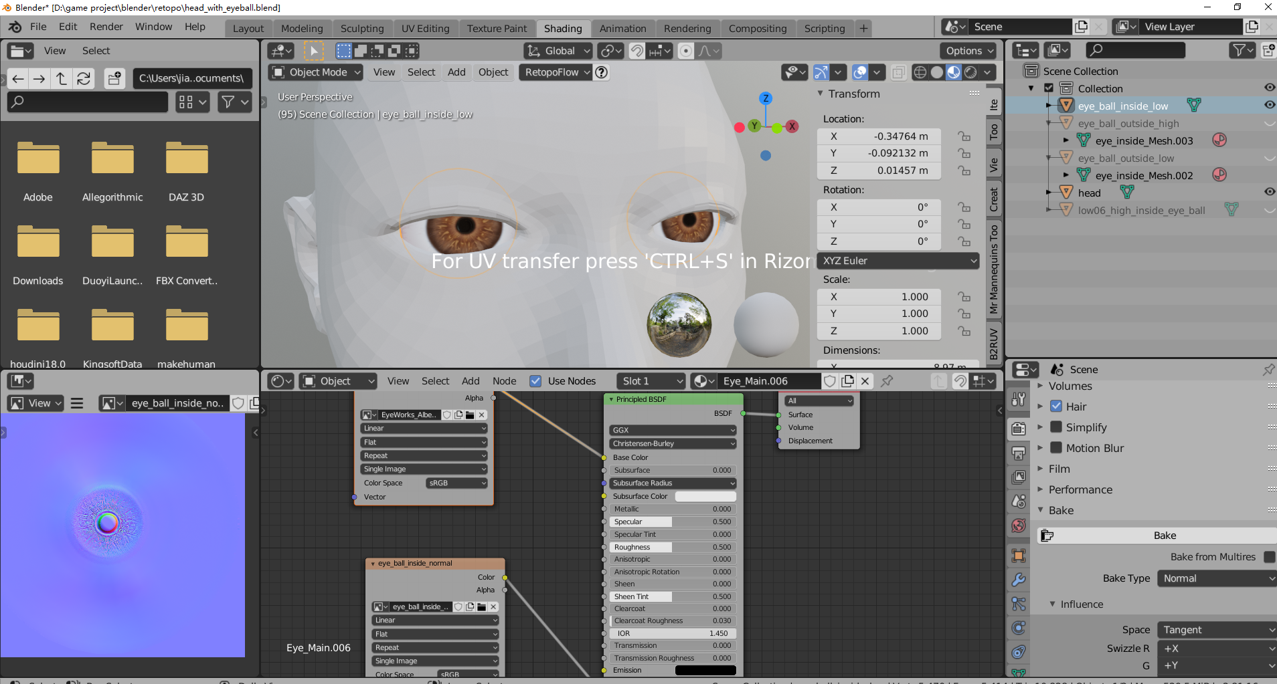Open the RetopoFlow menu button
This screenshot has height=684, width=1277.
pos(556,72)
